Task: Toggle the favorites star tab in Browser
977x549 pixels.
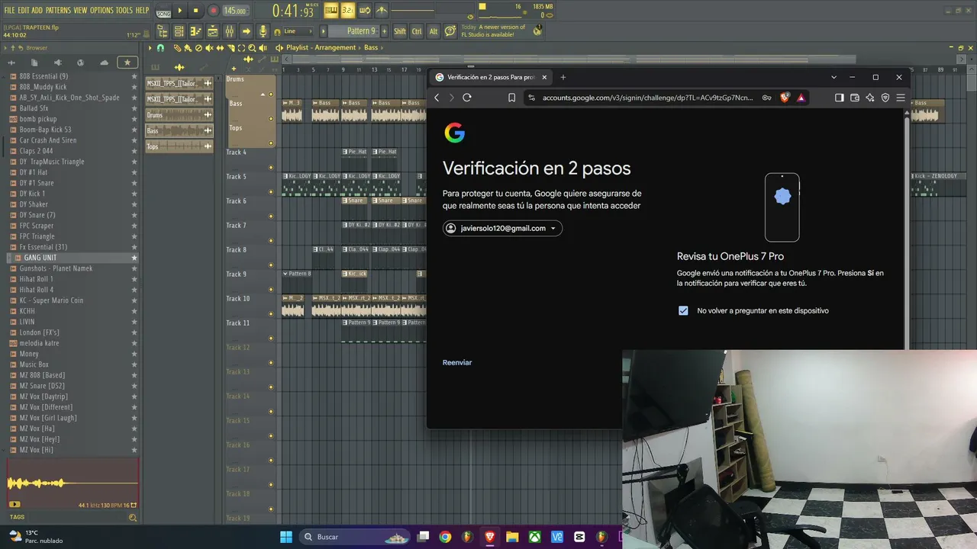Action: [x=127, y=63]
